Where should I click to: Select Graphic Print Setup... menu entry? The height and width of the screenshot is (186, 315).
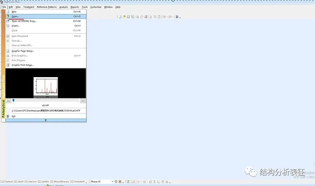pos(46,65)
